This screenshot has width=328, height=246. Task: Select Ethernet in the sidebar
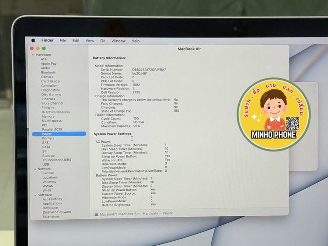pos(48,99)
